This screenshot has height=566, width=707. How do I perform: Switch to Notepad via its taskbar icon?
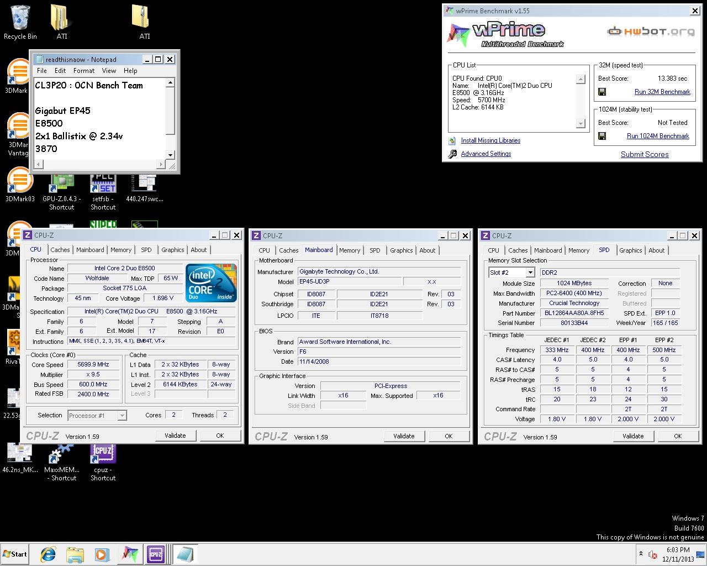(184, 554)
